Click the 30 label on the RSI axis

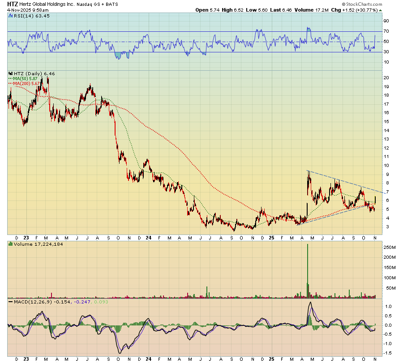click(x=386, y=51)
